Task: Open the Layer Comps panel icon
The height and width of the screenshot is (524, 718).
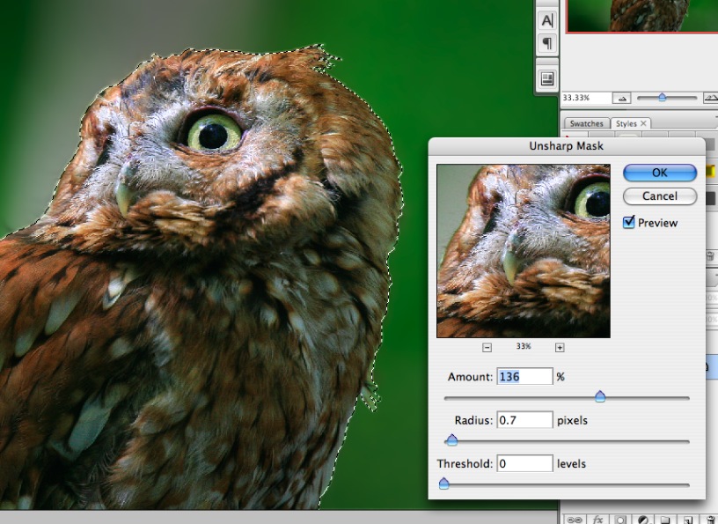Action: click(547, 79)
